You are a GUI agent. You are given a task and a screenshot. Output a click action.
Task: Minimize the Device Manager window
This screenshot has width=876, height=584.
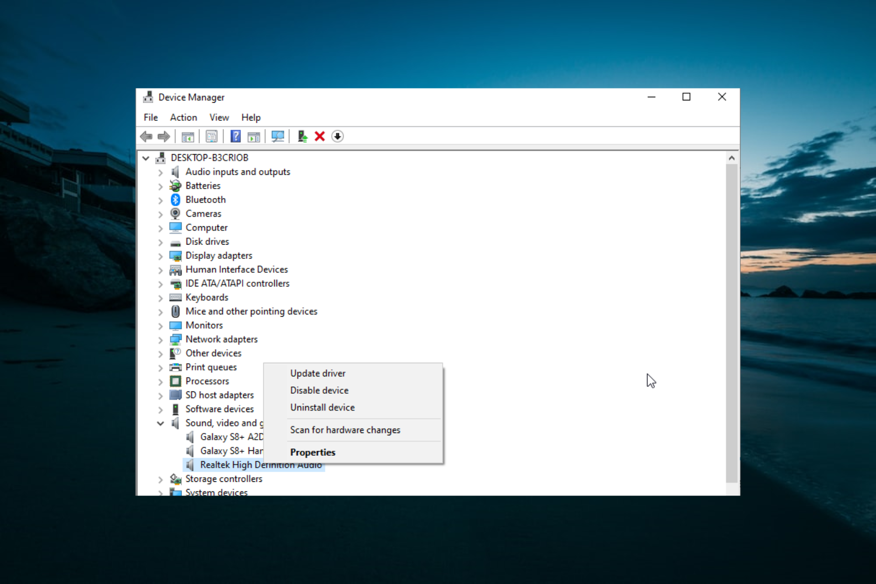[x=652, y=97]
